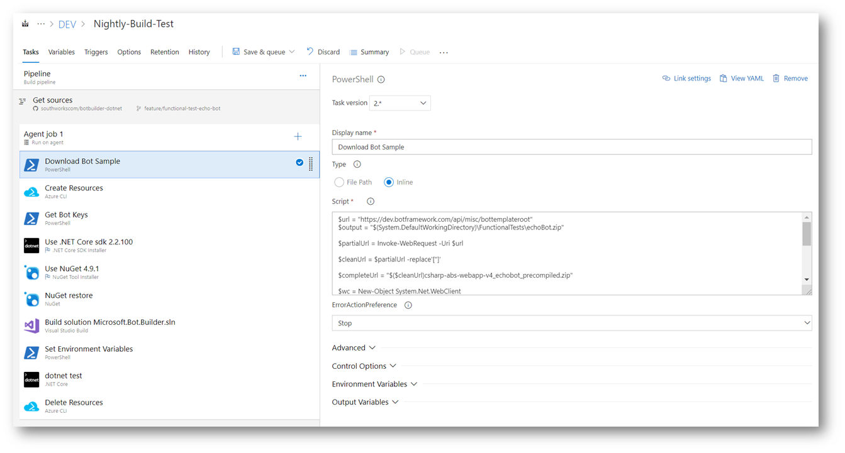Click inside the Script text area
Screen dimensions: 845x453
tap(567, 253)
